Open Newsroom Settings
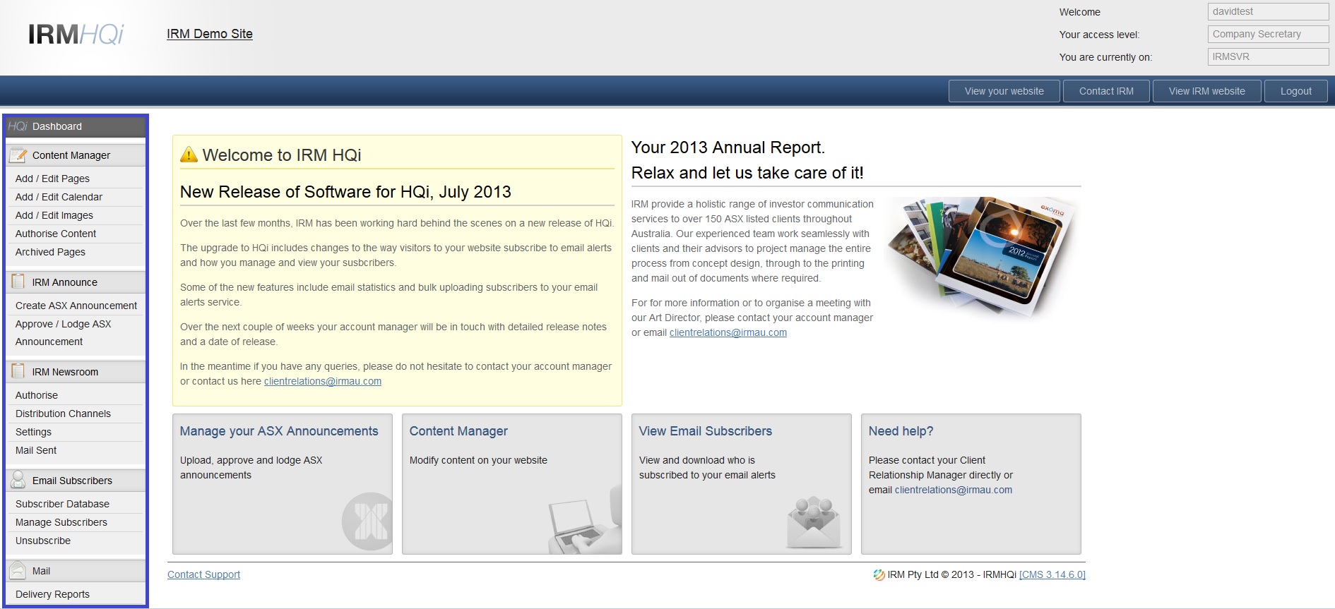The height and width of the screenshot is (609, 1335). click(33, 432)
